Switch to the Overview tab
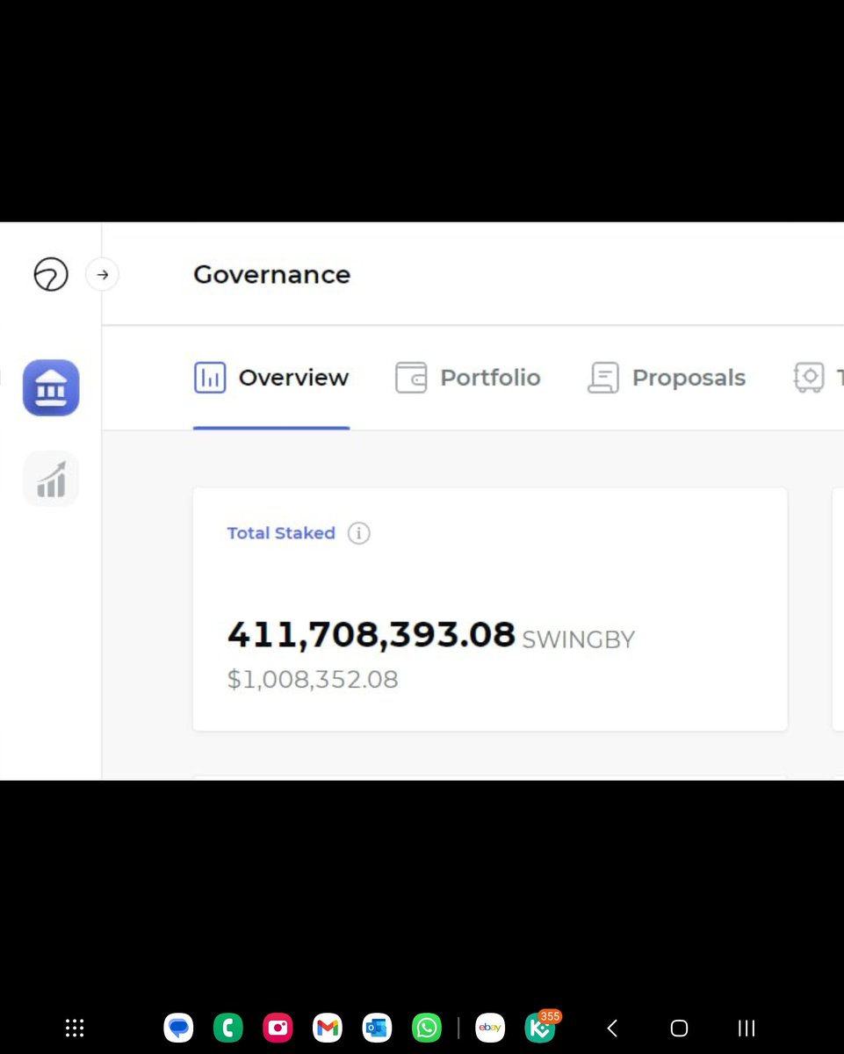Viewport: 844px width, 1054px height. [271, 378]
